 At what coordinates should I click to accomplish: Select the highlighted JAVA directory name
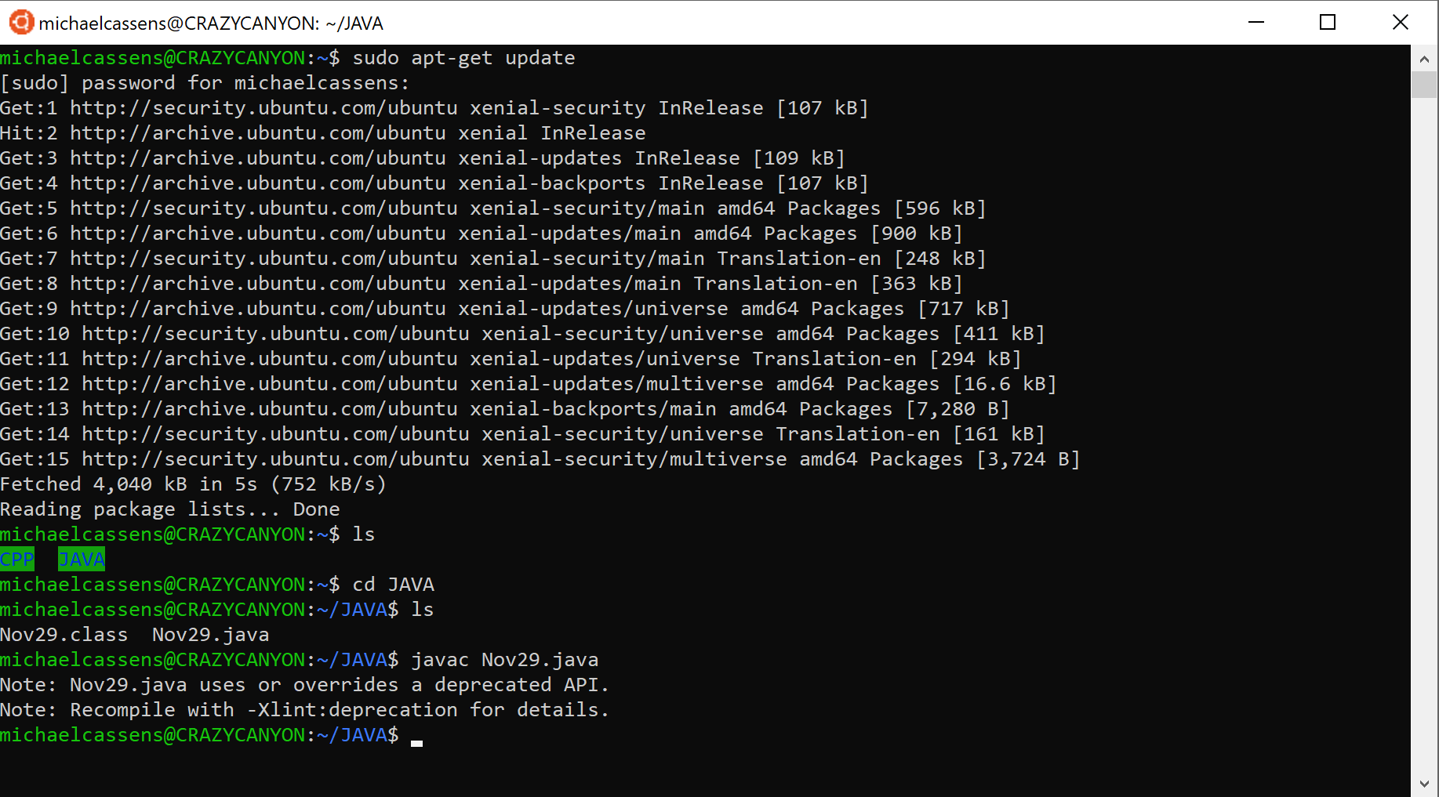[x=81, y=559]
